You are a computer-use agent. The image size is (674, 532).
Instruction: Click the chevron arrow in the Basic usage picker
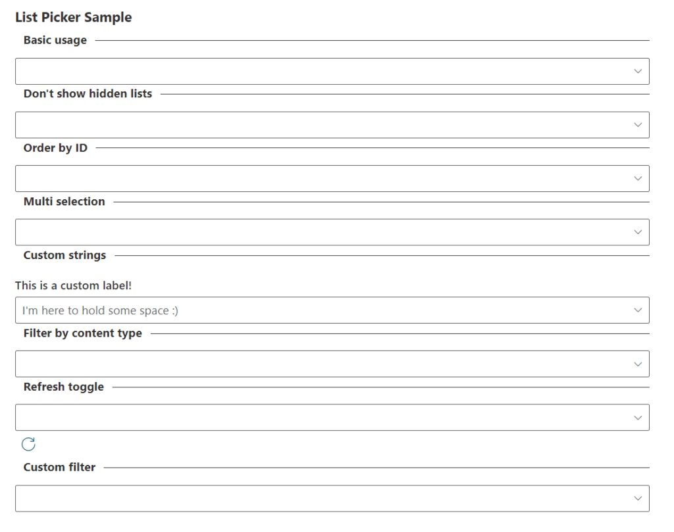click(637, 71)
